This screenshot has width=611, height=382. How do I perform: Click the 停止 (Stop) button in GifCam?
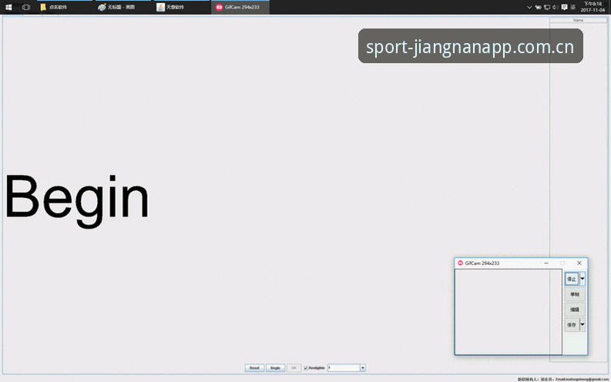[x=572, y=279]
